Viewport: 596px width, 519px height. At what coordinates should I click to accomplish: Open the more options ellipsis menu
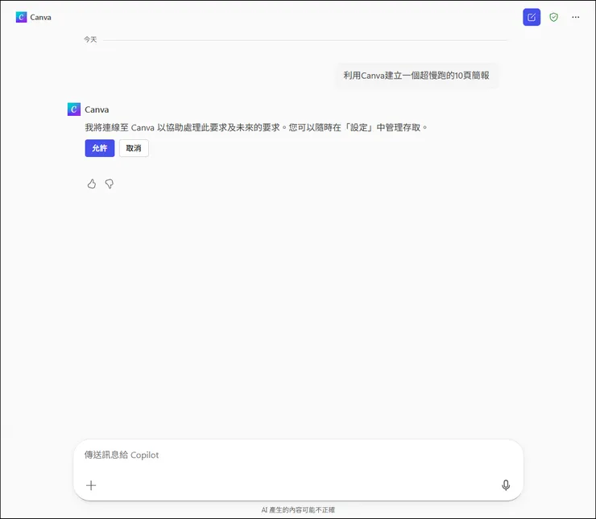click(576, 17)
